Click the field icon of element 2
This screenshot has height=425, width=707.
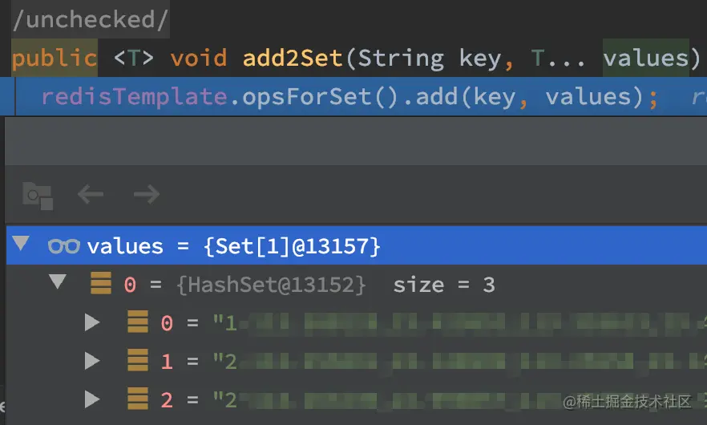(x=138, y=399)
